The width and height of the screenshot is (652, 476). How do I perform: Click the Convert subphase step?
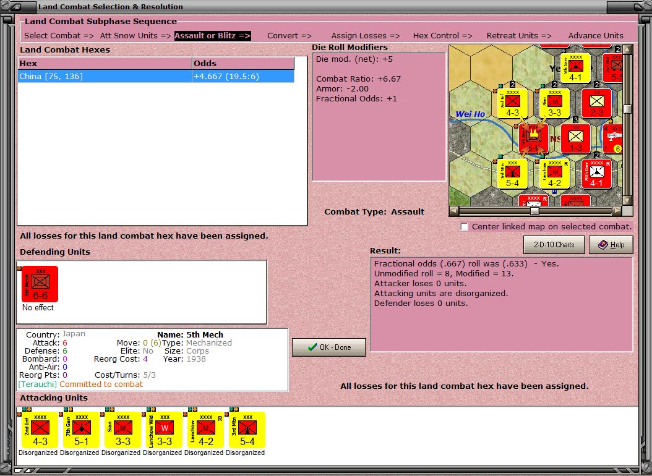point(289,36)
